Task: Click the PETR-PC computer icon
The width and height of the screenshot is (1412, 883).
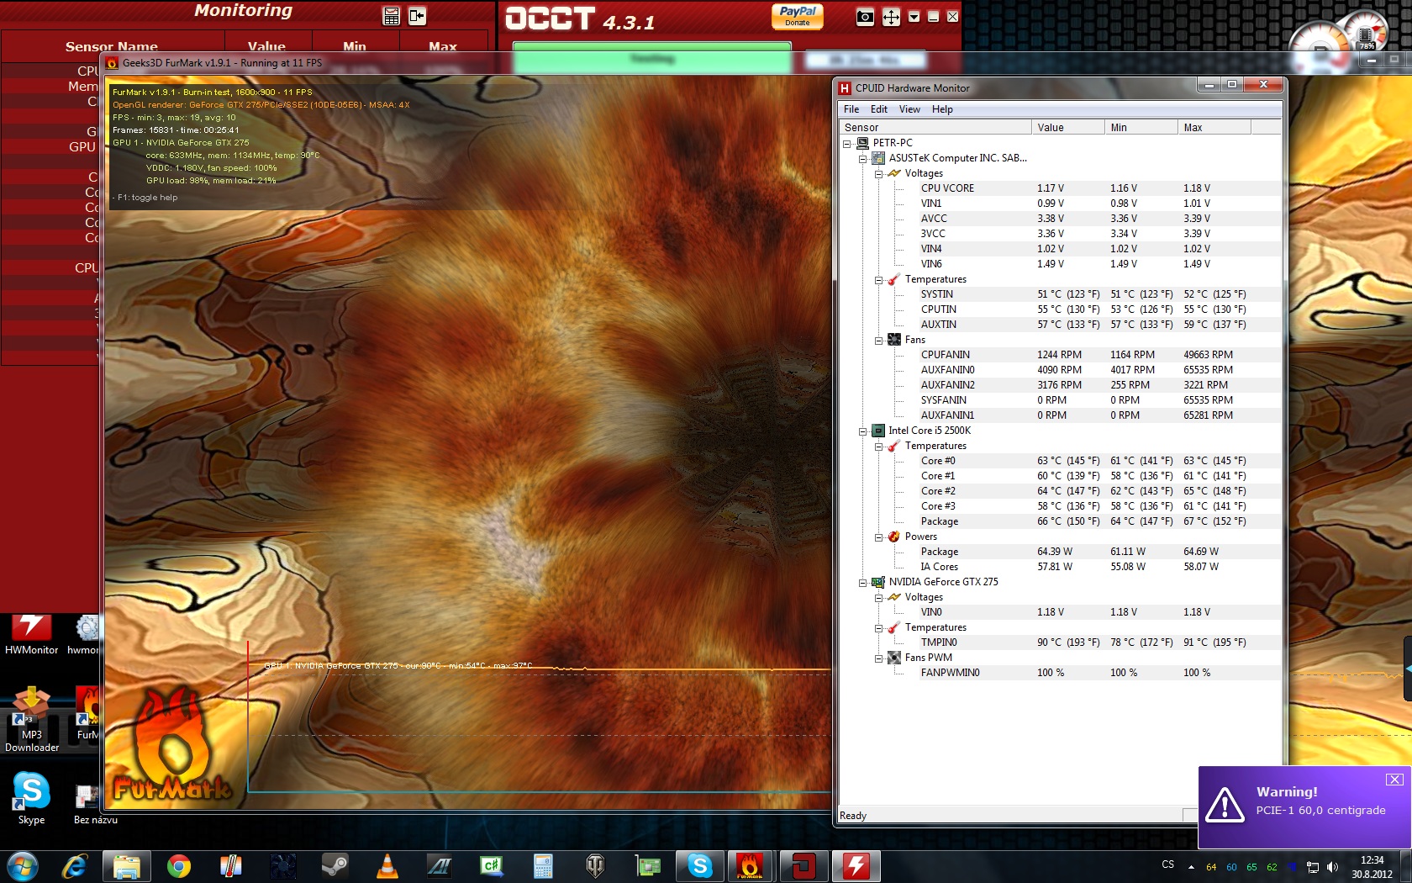Action: (x=862, y=143)
